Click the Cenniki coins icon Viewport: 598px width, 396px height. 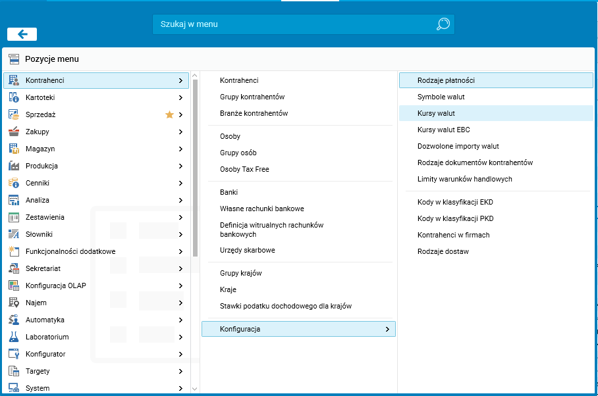coord(14,183)
